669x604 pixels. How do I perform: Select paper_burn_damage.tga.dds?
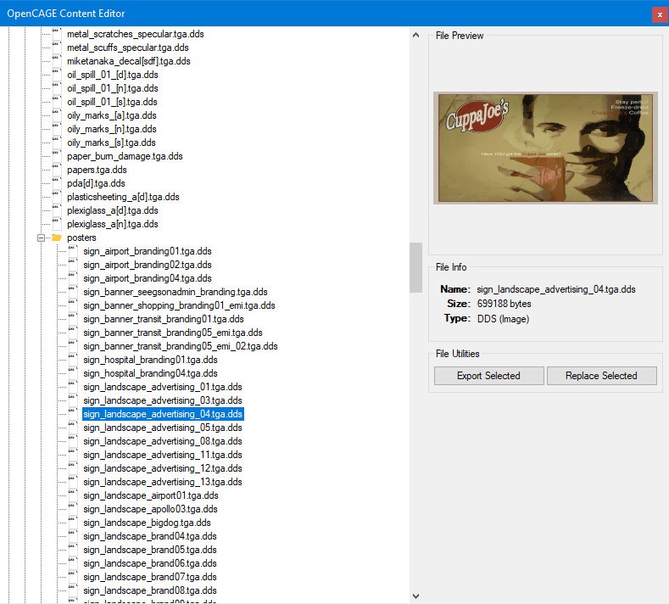pyautogui.click(x=125, y=156)
